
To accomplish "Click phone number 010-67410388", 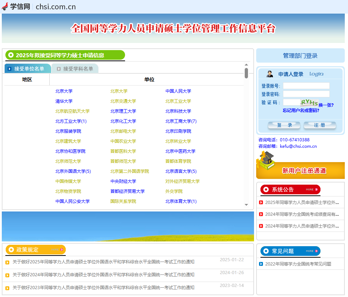I will pyautogui.click(x=294, y=140).
